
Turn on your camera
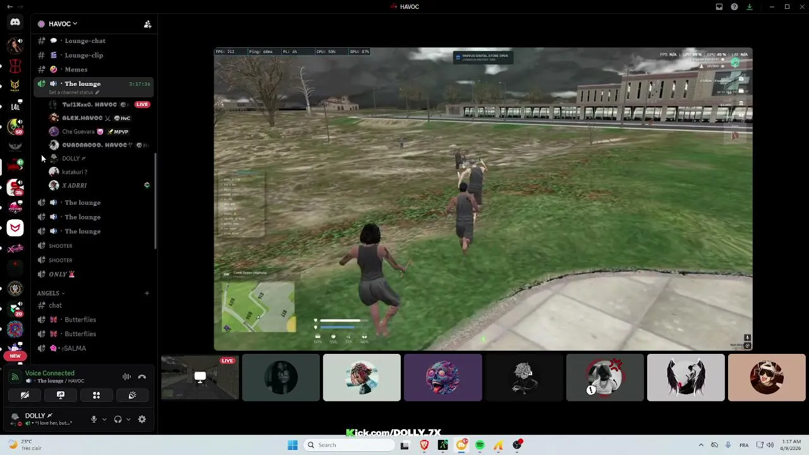coord(25,395)
